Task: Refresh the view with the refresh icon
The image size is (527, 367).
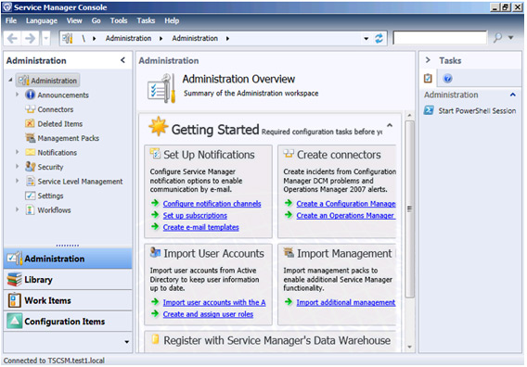Action: click(379, 38)
